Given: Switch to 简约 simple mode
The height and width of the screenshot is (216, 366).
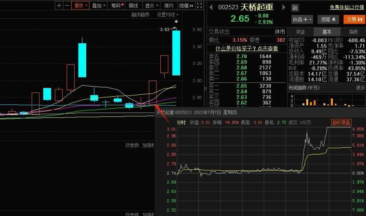Looking at the screenshot, I should click(169, 5).
